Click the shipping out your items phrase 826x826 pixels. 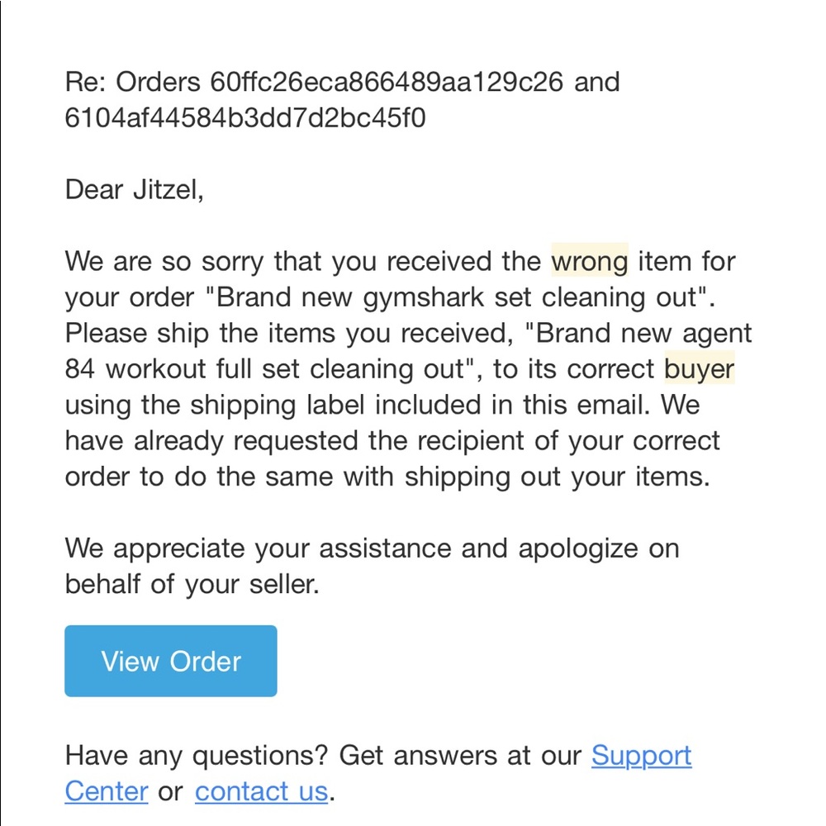pyautogui.click(x=557, y=477)
